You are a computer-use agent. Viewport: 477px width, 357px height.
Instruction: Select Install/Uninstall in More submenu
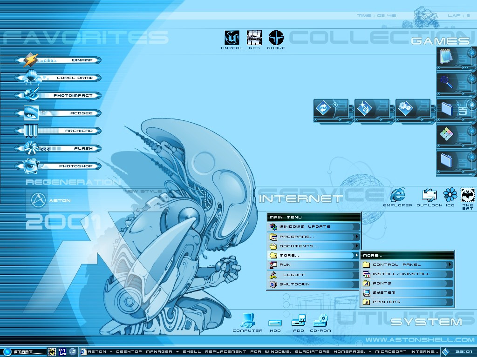[407, 274]
